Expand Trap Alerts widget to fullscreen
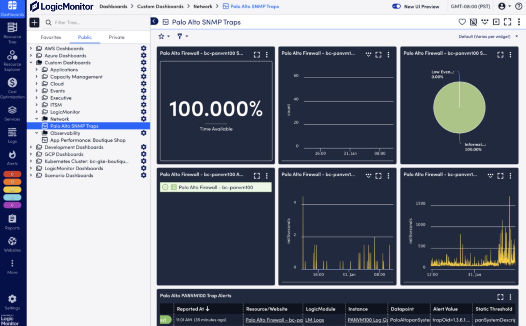 tap(500, 297)
